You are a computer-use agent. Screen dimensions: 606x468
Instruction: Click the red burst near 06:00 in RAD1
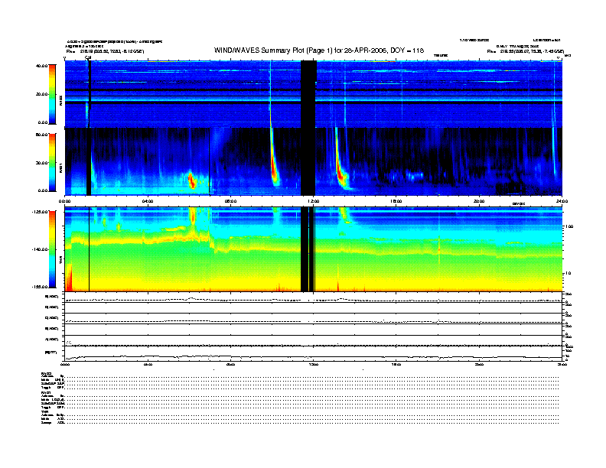click(x=192, y=180)
